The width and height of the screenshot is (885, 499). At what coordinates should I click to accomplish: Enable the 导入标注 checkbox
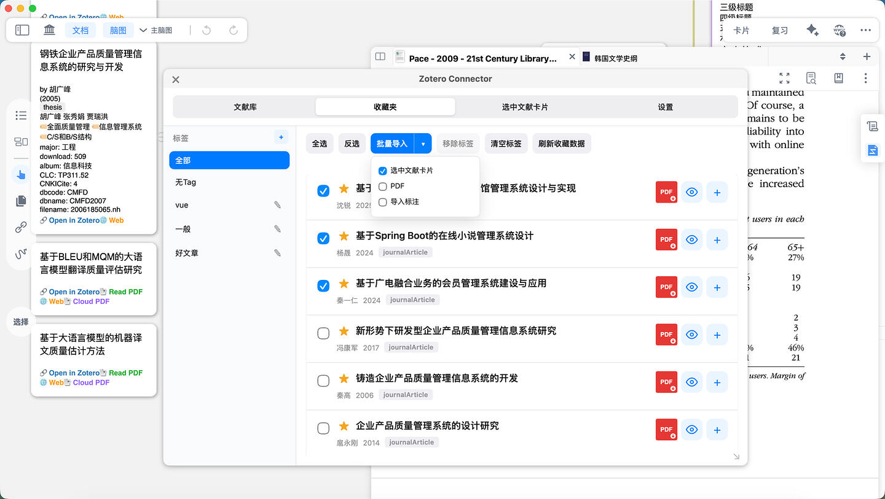(x=383, y=202)
